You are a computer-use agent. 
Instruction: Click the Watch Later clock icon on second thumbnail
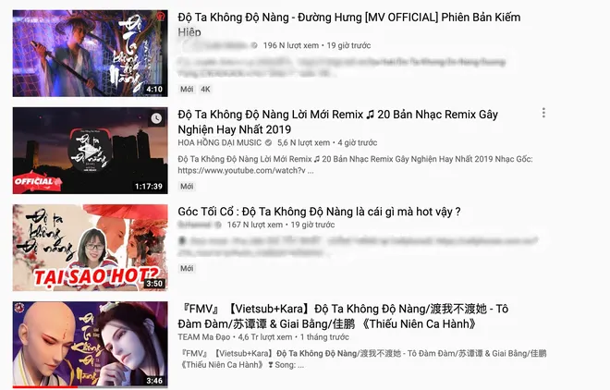click(x=156, y=118)
